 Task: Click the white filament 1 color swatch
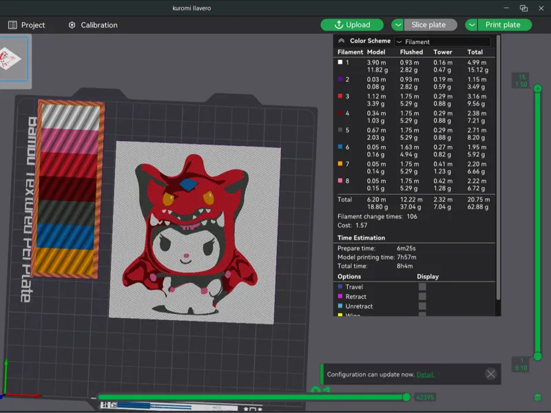pyautogui.click(x=340, y=62)
